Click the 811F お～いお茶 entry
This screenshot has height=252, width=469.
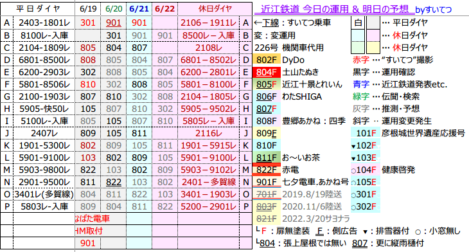(287, 157)
